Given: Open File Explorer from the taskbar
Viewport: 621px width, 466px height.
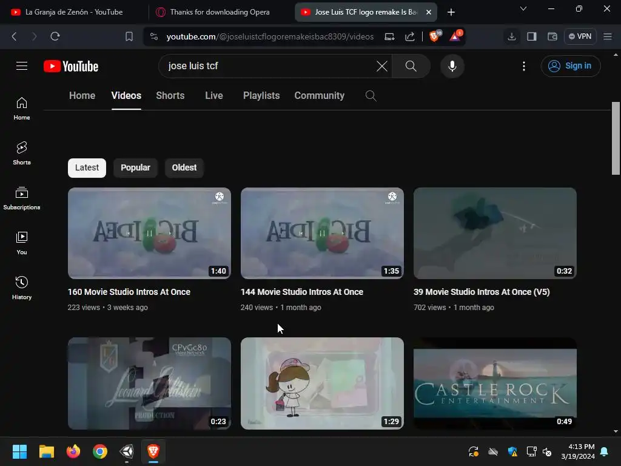Looking at the screenshot, I should tap(46, 451).
